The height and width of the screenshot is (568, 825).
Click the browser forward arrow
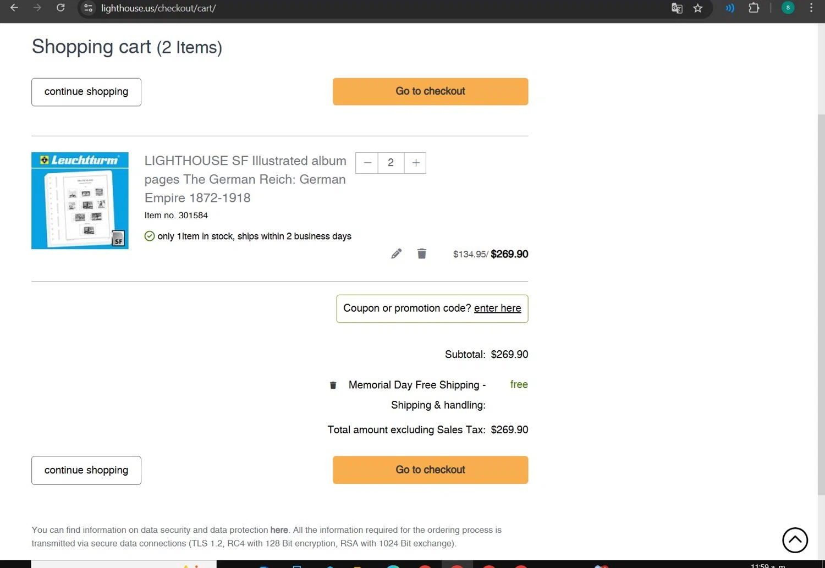coord(37,8)
